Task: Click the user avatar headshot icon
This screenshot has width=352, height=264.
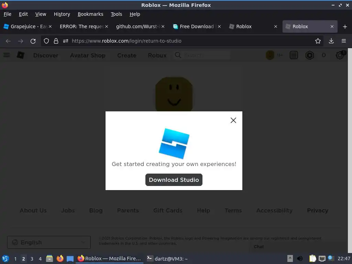Action: 270,55
